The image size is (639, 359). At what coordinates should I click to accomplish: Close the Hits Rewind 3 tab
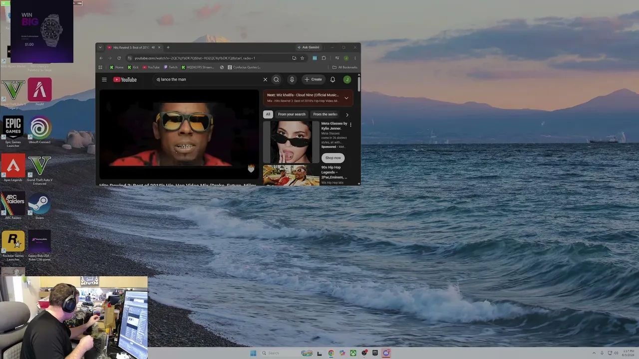coord(159,47)
